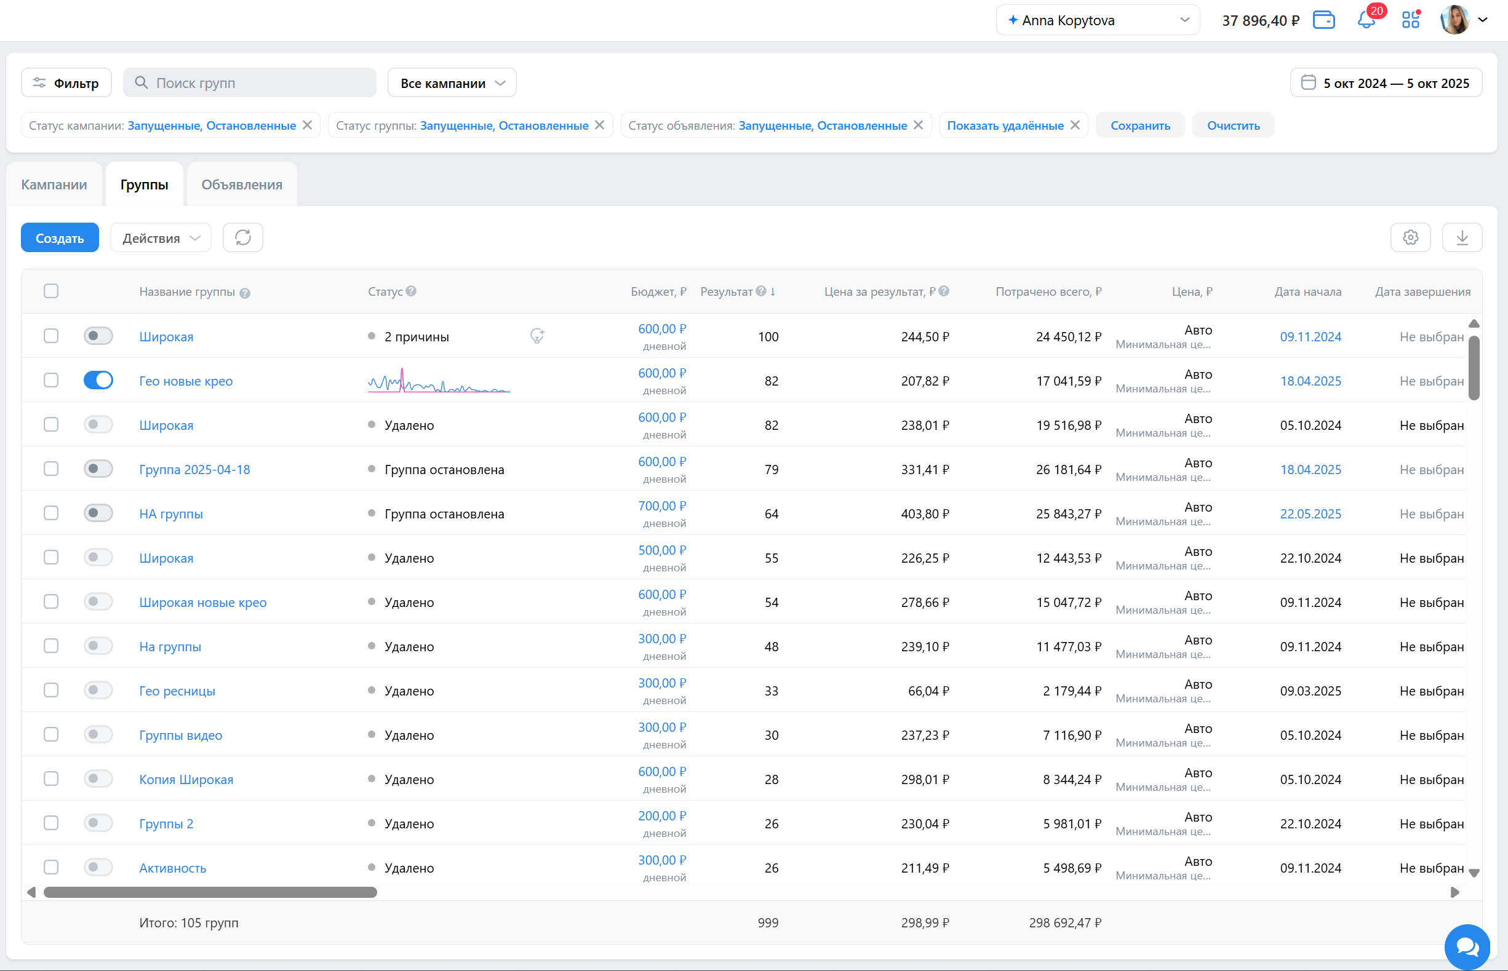
Task: Expand the Все кампании dropdown
Action: (452, 83)
